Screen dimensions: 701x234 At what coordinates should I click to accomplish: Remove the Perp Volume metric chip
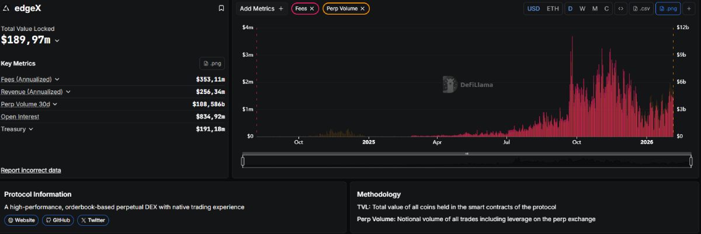point(363,9)
